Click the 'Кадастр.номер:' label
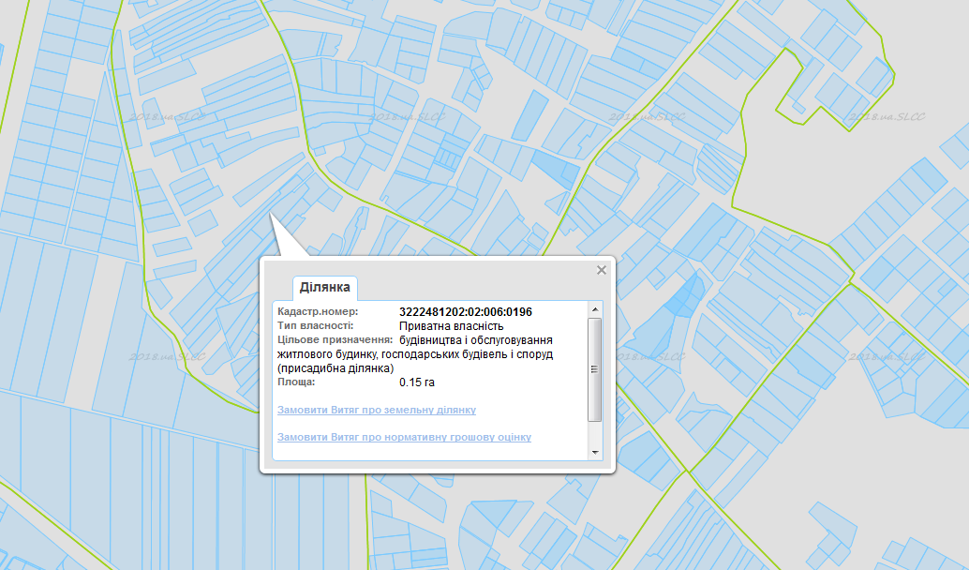 (x=318, y=311)
